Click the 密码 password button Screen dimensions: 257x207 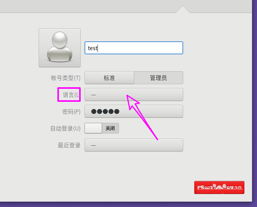(x=134, y=112)
